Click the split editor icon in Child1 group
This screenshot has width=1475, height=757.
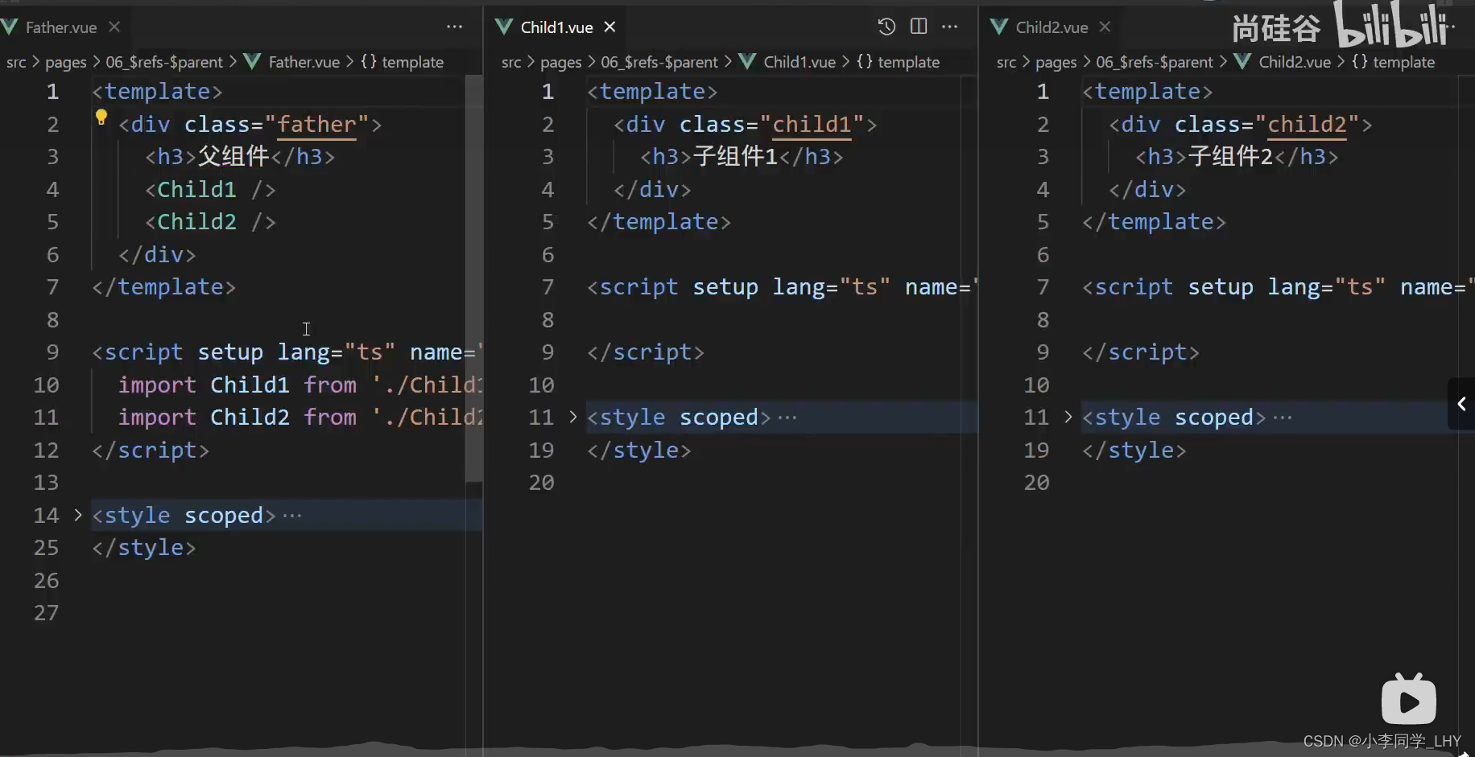(x=919, y=27)
